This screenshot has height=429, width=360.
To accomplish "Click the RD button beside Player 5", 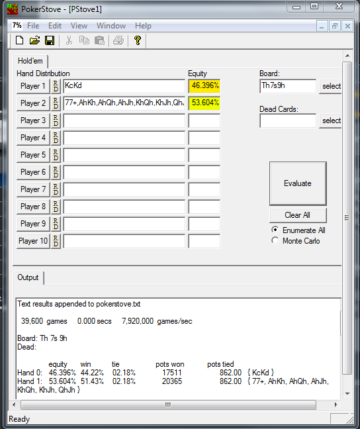I will (x=56, y=155).
